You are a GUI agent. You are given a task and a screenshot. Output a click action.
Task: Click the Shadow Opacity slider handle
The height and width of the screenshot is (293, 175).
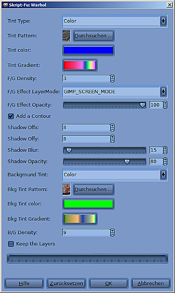tap(127, 161)
